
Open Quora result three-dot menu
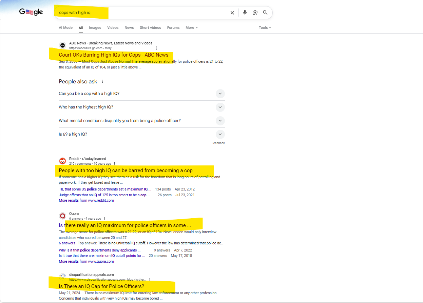[105, 219]
